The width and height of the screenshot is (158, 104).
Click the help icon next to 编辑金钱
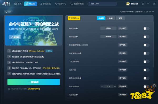(x=77, y=28)
